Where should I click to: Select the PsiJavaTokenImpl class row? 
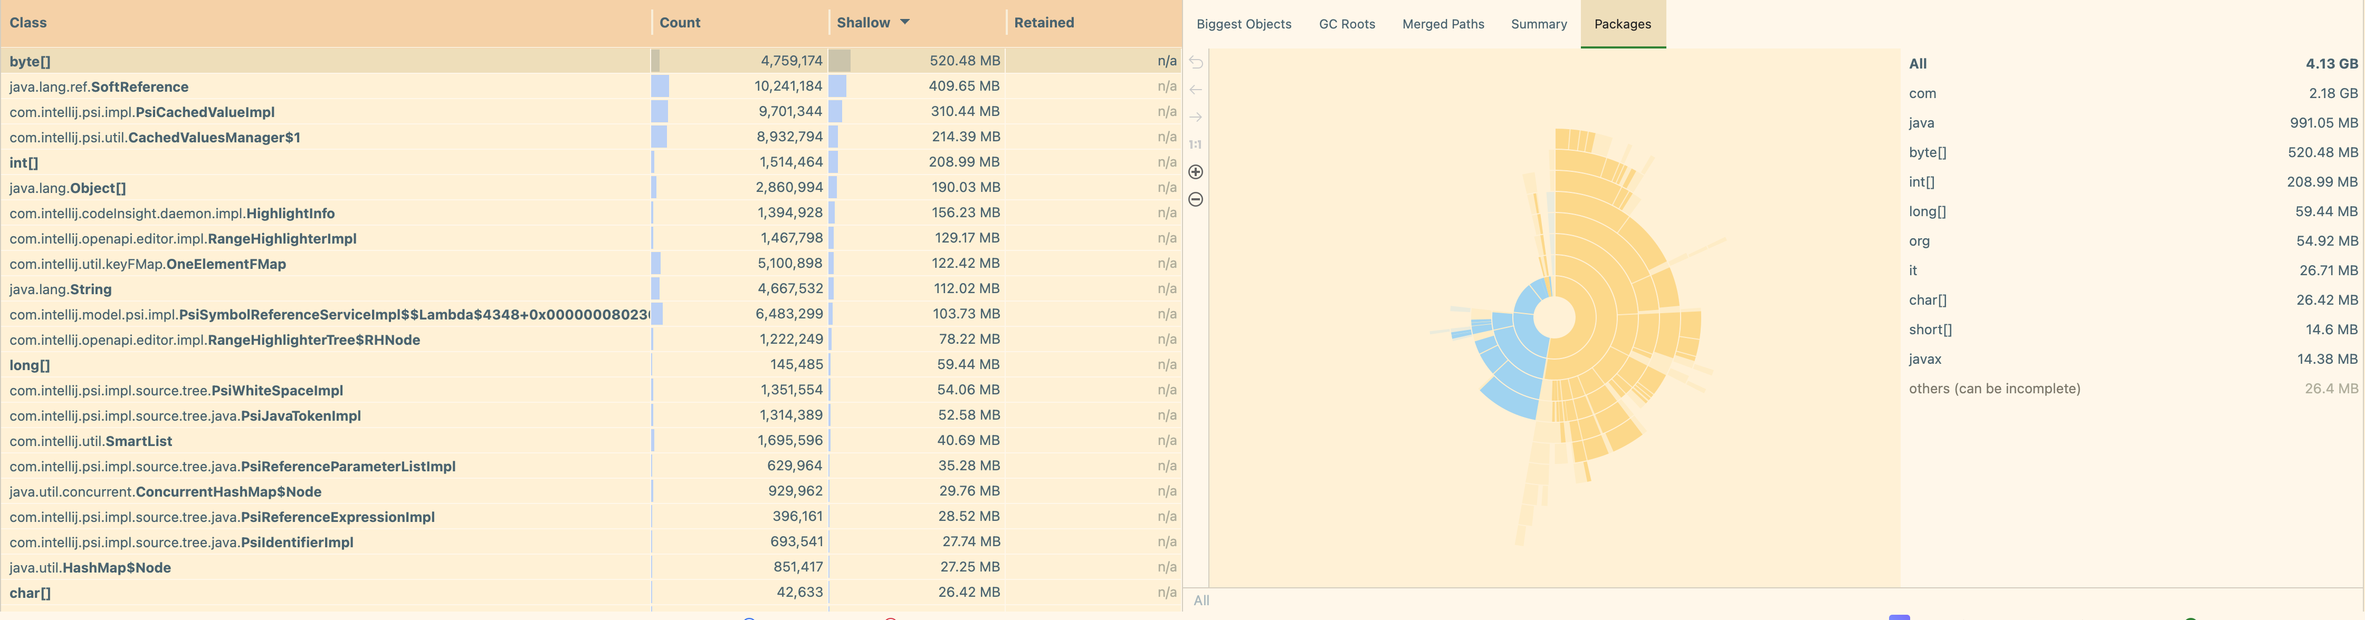(591, 415)
